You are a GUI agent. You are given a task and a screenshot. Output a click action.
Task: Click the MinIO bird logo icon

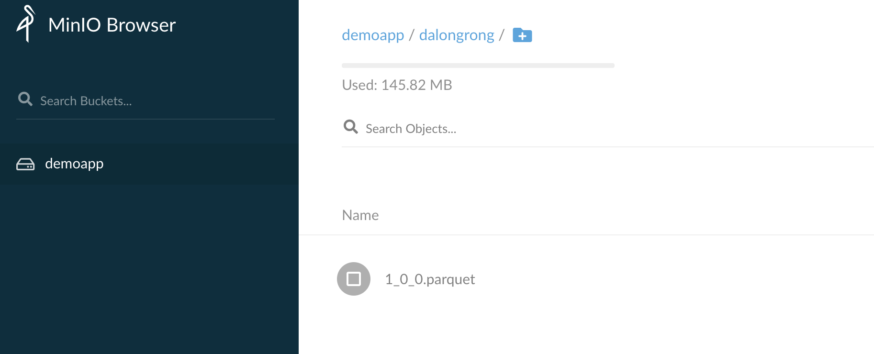pos(26,24)
